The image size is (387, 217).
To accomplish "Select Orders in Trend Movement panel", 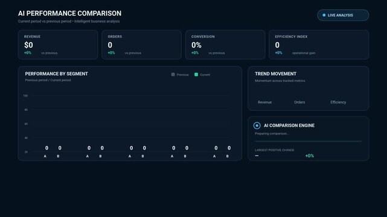I will 299,102.
